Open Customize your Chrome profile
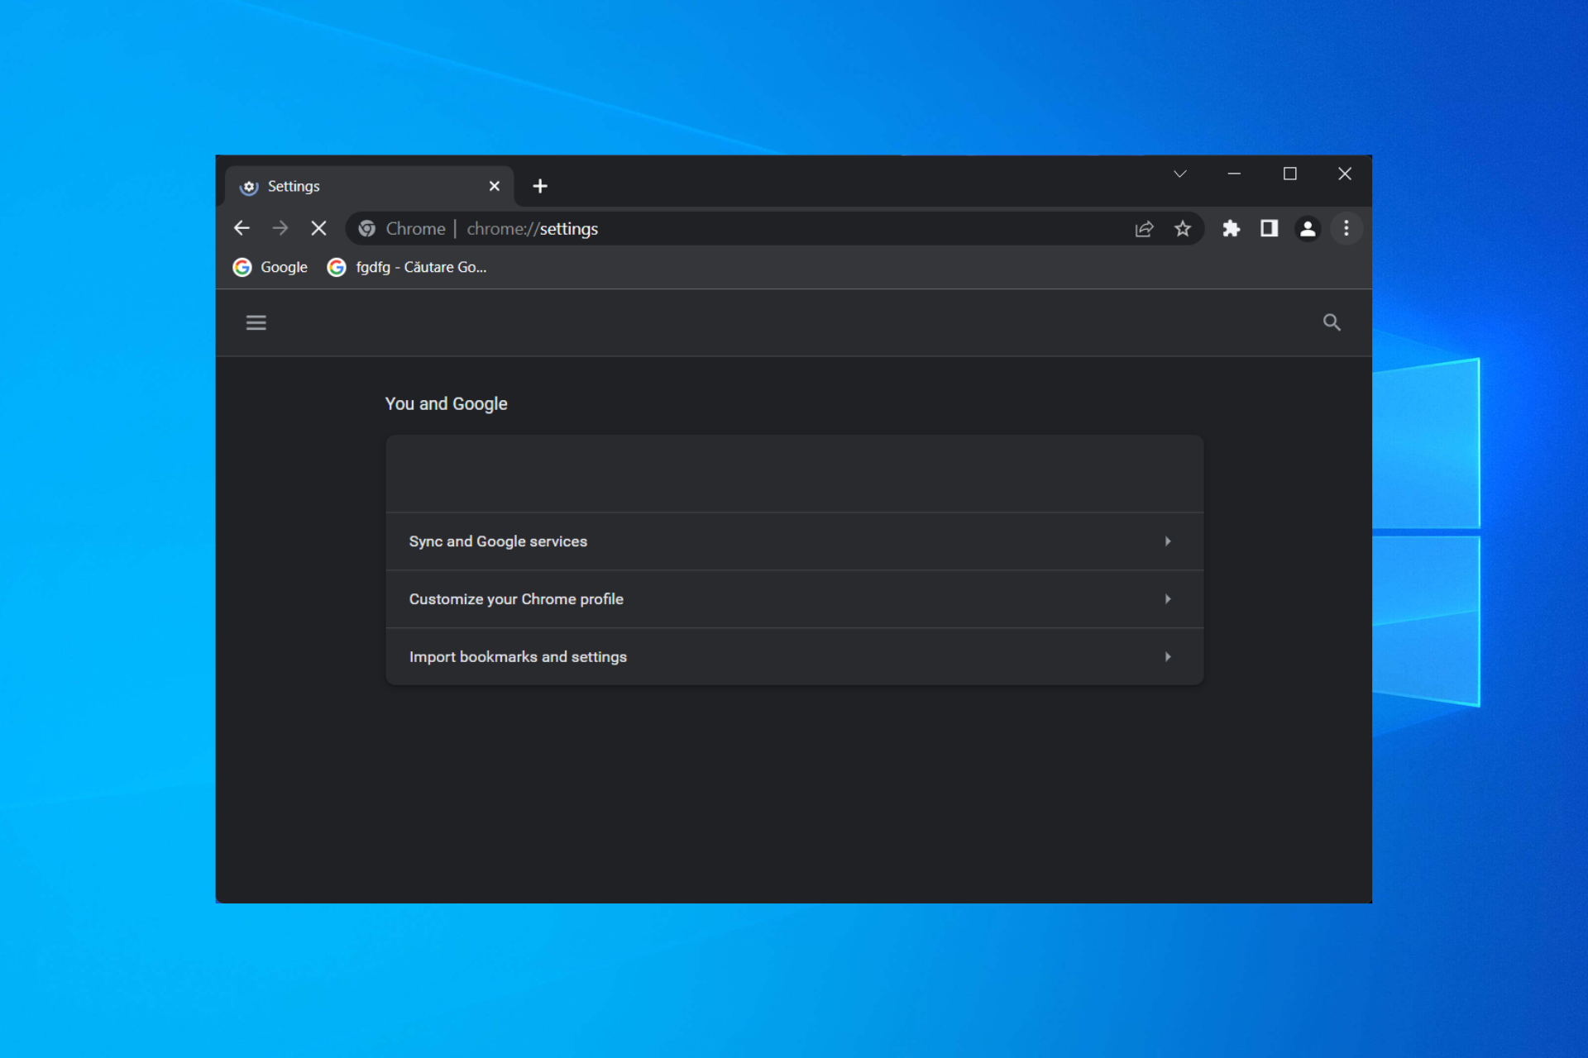The height and width of the screenshot is (1058, 1588). 794,599
